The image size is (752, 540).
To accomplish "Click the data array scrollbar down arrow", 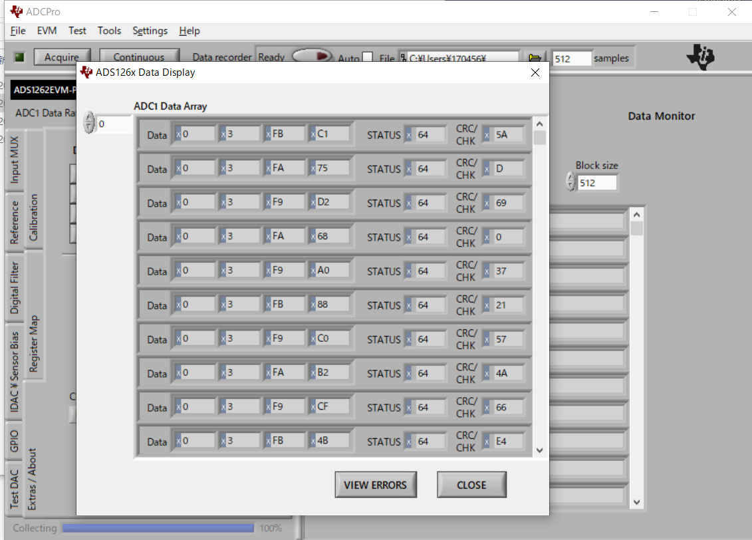I will (539, 450).
